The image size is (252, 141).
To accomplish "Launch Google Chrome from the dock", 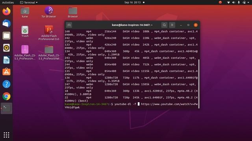I will point(6,96).
